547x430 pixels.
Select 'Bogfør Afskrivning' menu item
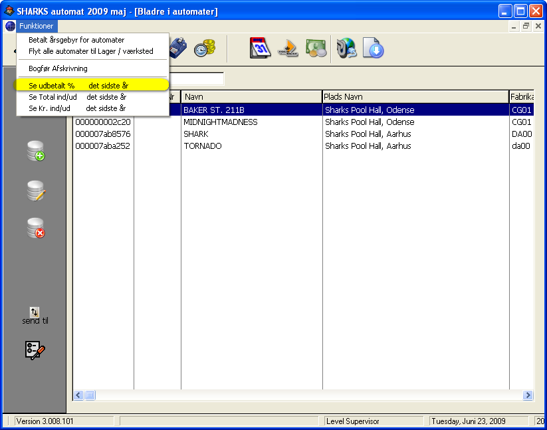58,68
